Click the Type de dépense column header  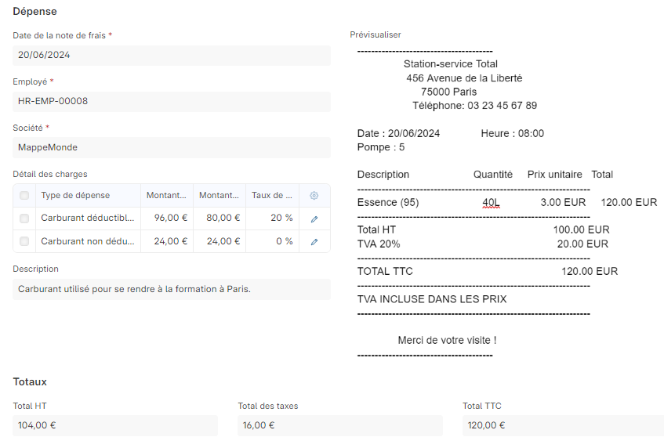pyautogui.click(x=87, y=196)
